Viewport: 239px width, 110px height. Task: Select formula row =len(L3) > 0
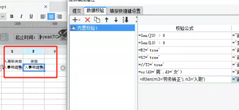(185, 43)
